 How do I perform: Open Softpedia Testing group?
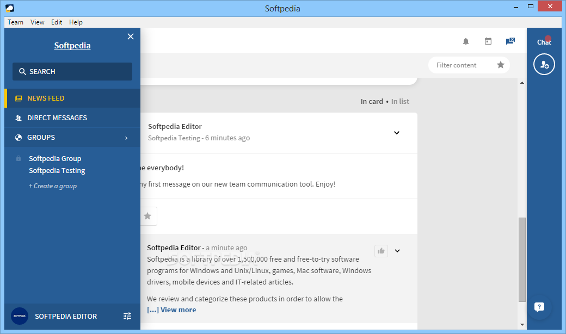point(57,170)
